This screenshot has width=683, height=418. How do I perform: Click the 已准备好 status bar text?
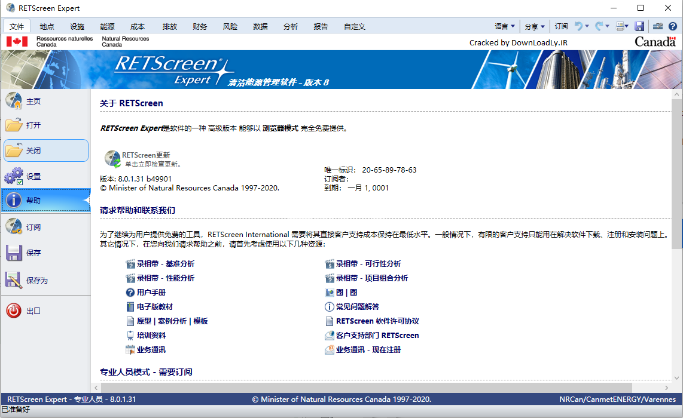tap(16, 409)
